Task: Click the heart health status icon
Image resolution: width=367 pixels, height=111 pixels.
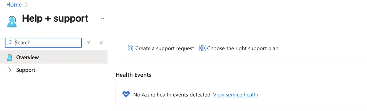Action: point(126,95)
